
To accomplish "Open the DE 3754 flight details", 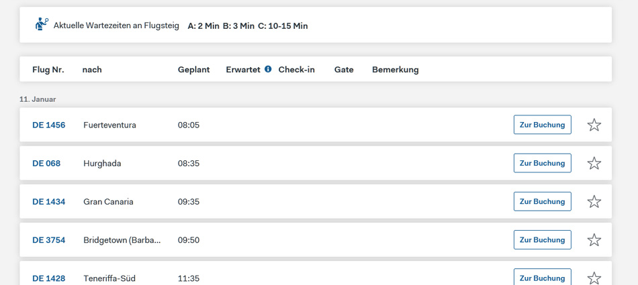I will click(x=49, y=239).
